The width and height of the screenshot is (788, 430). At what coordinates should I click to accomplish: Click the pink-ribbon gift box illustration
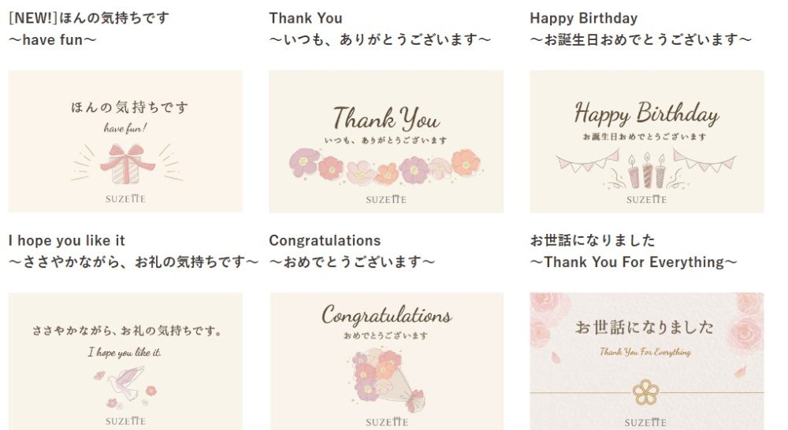[126, 164]
